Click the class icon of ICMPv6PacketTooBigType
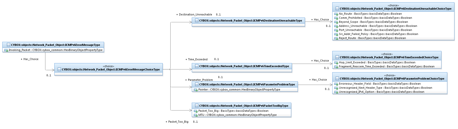Viewport: 458px width, 129px height. coord(197,106)
